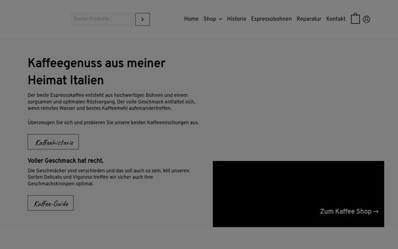398x249 pixels.
Task: Open the Reparatur page
Action: coord(308,19)
